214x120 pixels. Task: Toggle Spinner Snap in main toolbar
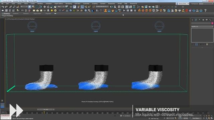(89, 7)
